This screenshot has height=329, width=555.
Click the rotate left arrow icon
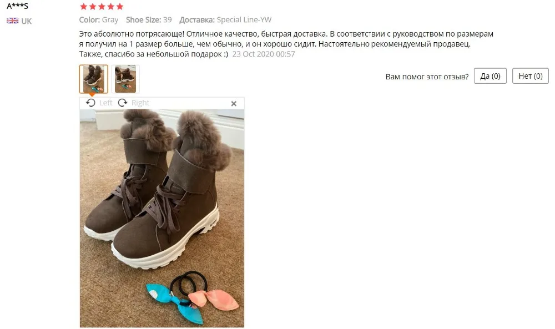pyautogui.click(x=90, y=103)
